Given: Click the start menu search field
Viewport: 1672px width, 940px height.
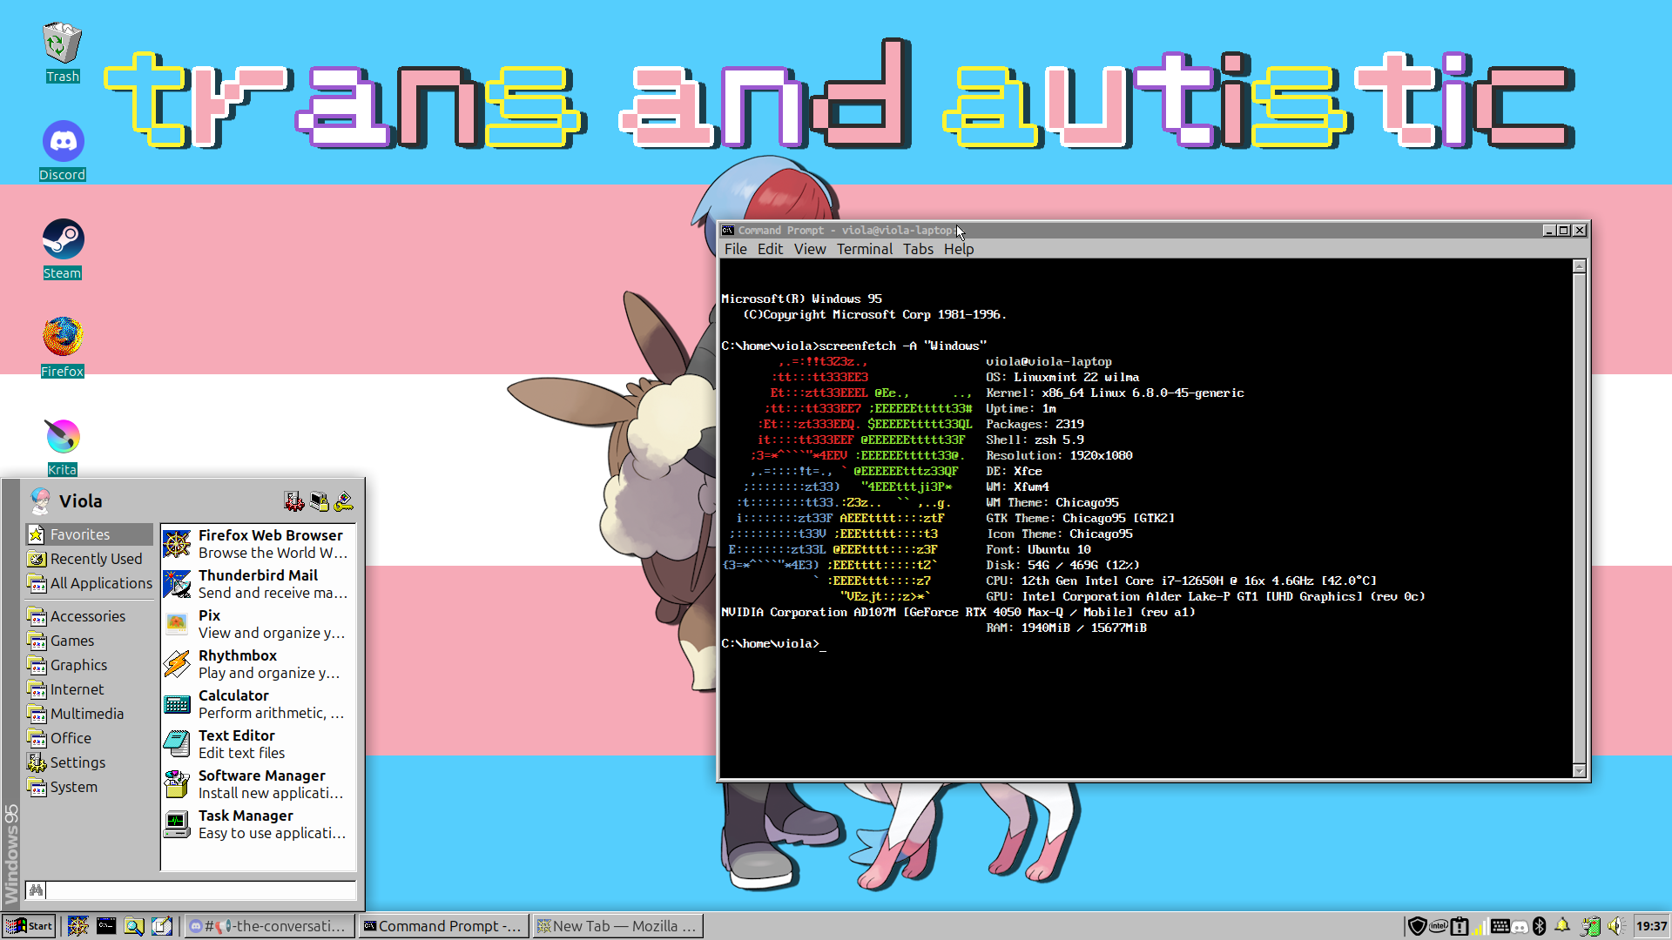Looking at the screenshot, I should point(200,890).
